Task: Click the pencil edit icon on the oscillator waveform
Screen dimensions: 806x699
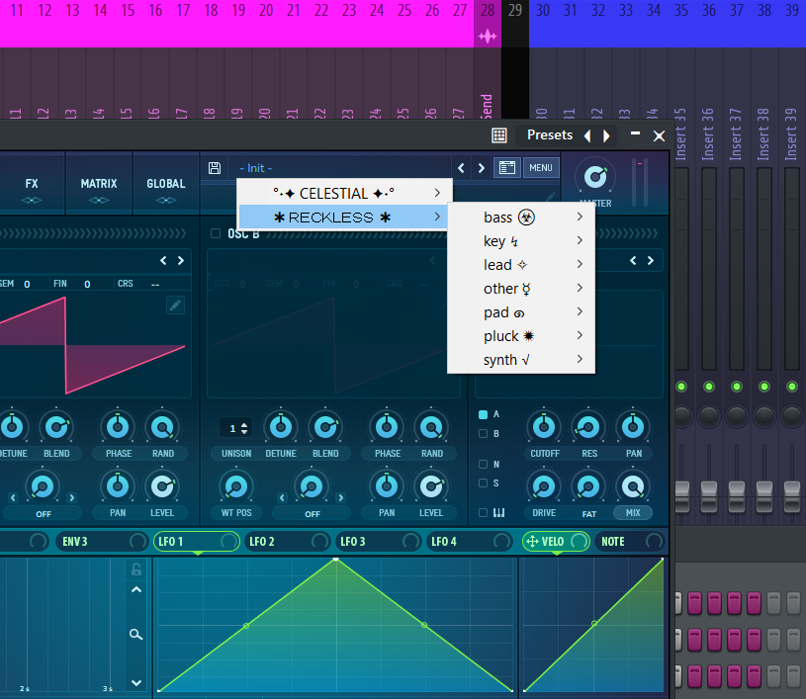Action: point(175,305)
